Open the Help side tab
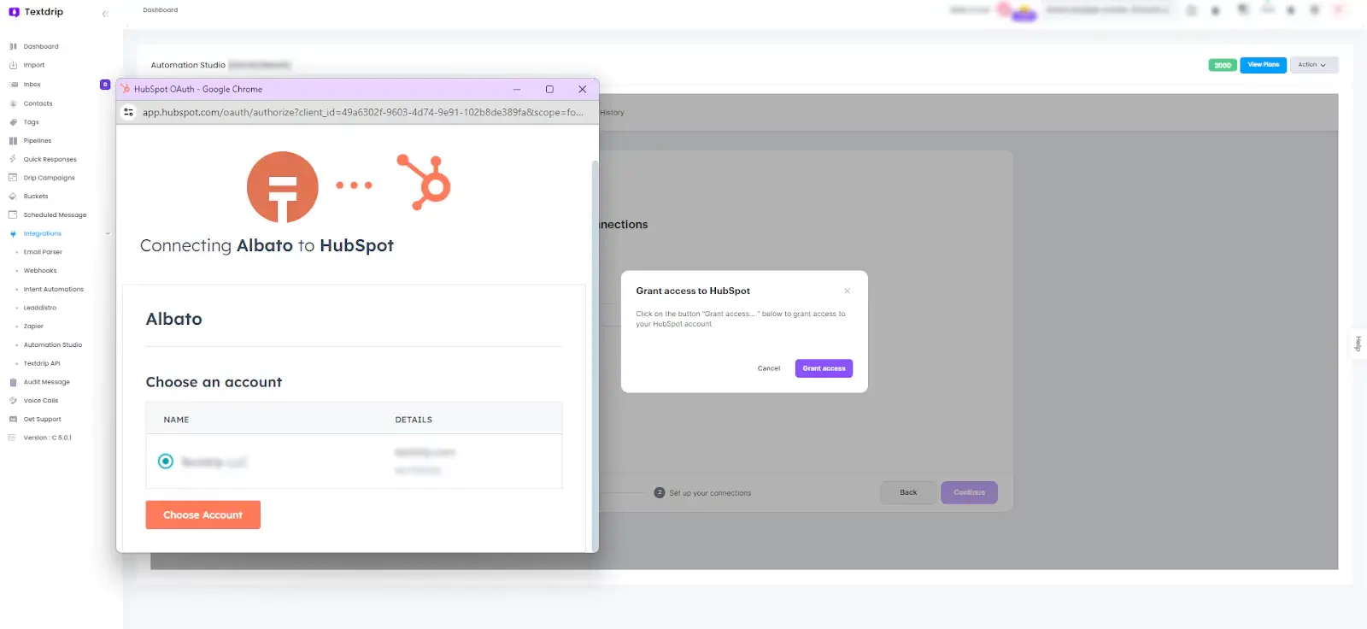This screenshot has height=629, width=1367. 1358,344
